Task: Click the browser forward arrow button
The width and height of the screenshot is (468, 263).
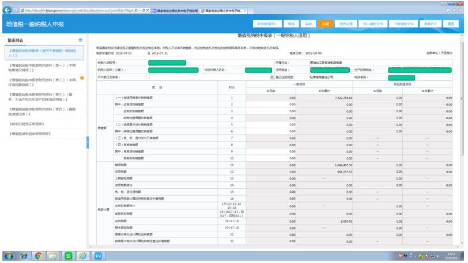Action: (x=15, y=10)
